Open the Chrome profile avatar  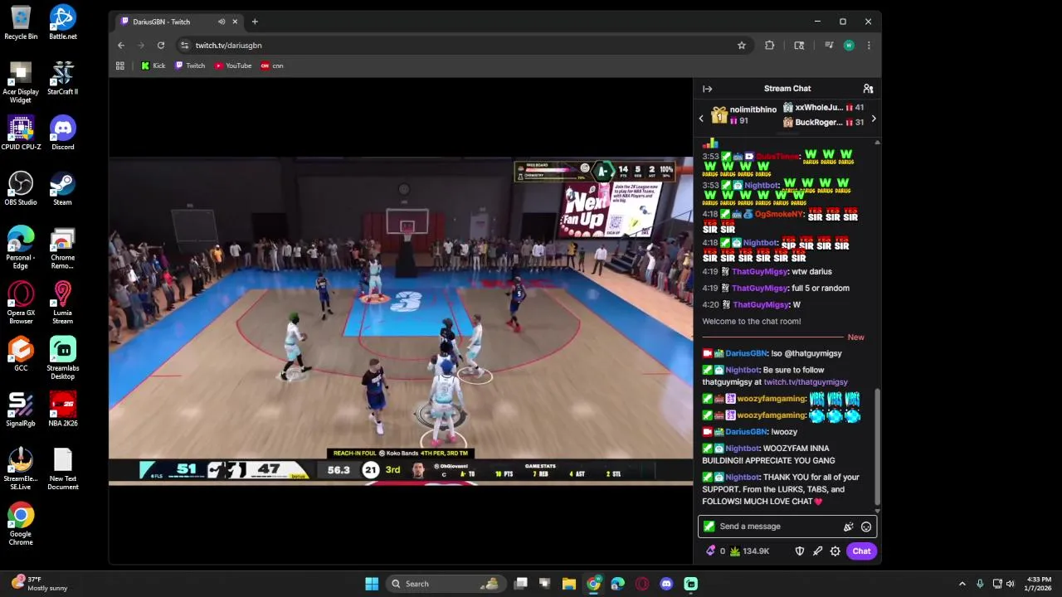click(x=849, y=46)
